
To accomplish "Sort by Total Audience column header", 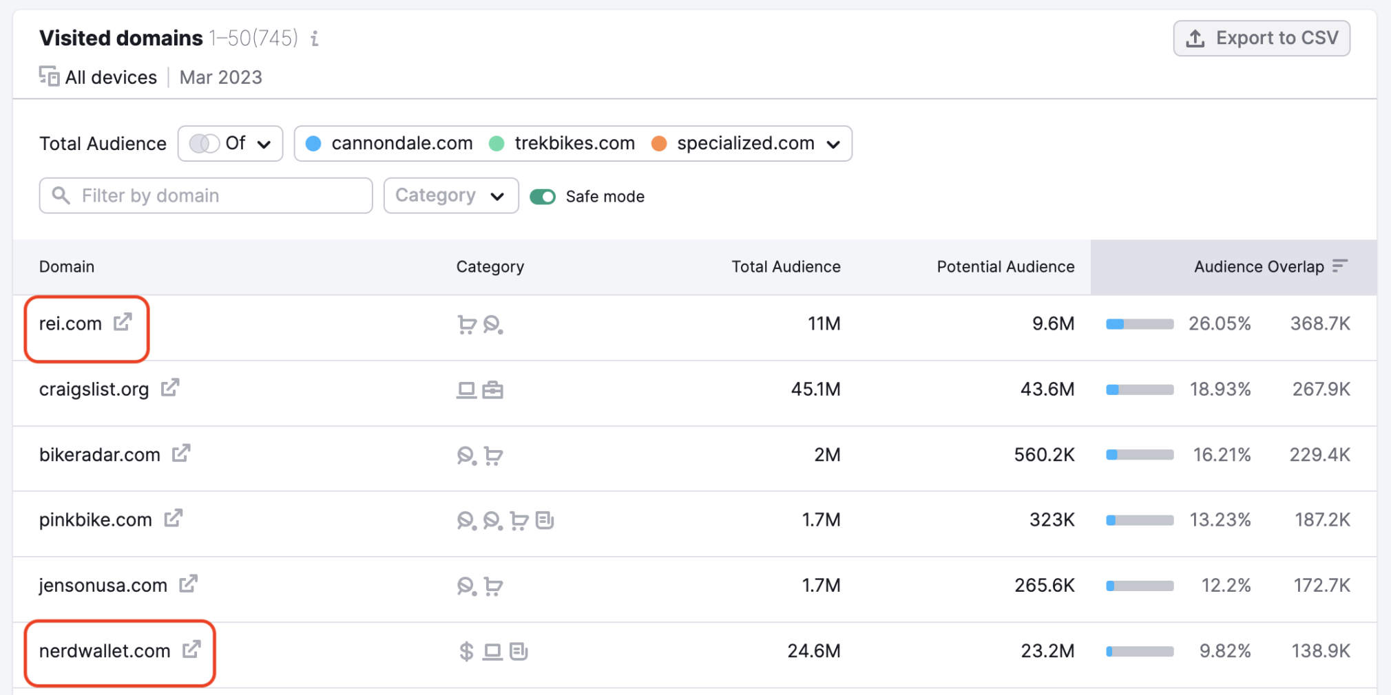I will (x=786, y=267).
